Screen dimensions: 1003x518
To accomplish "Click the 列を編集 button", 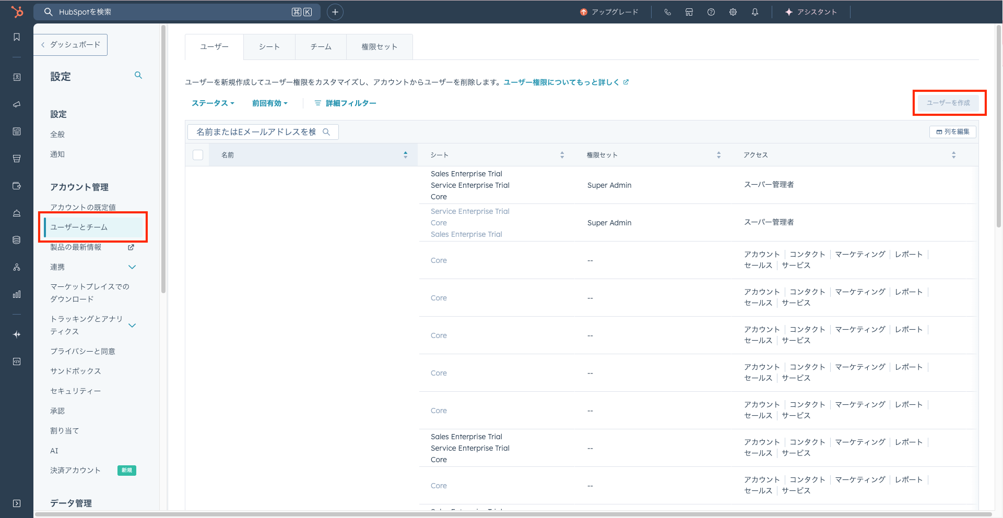I will tap(952, 132).
